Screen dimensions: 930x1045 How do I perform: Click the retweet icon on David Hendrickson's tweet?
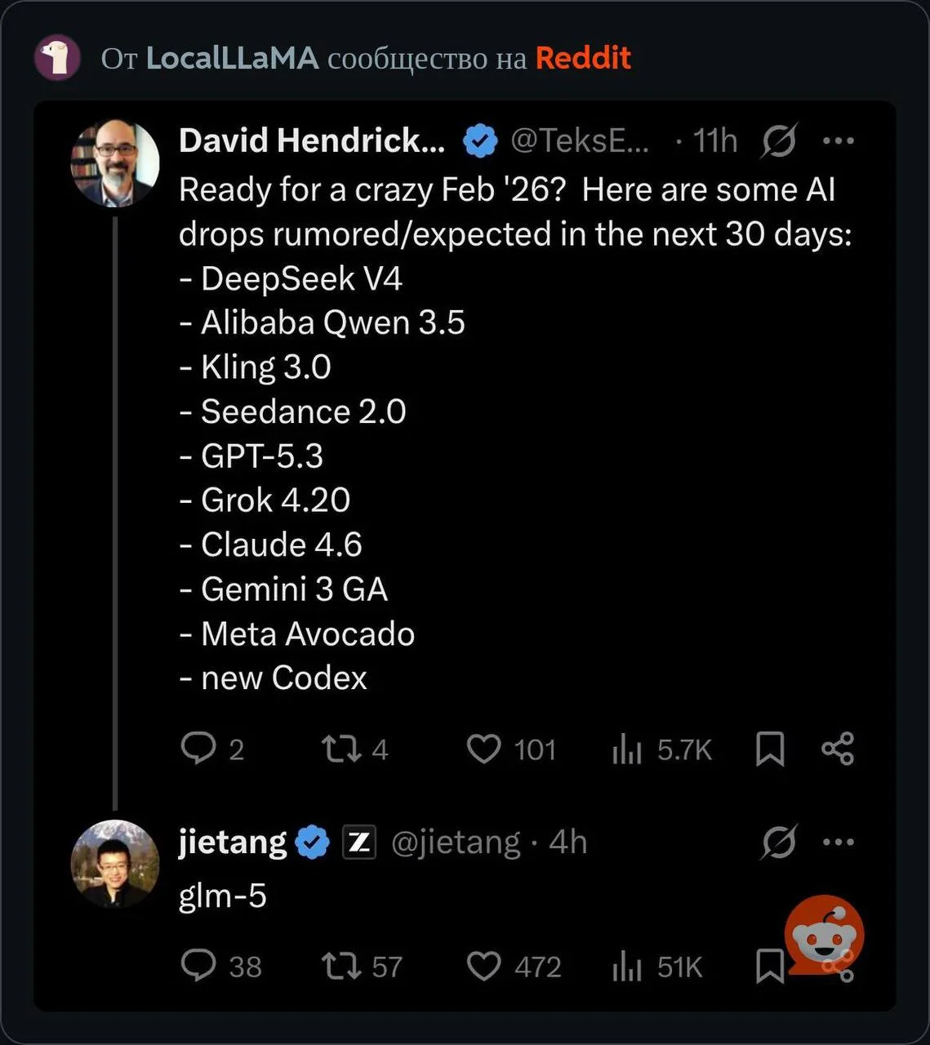click(341, 749)
